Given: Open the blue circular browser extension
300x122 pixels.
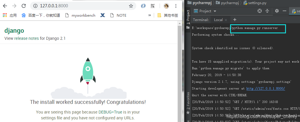Looking at the screenshot, I should (x=143, y=6).
